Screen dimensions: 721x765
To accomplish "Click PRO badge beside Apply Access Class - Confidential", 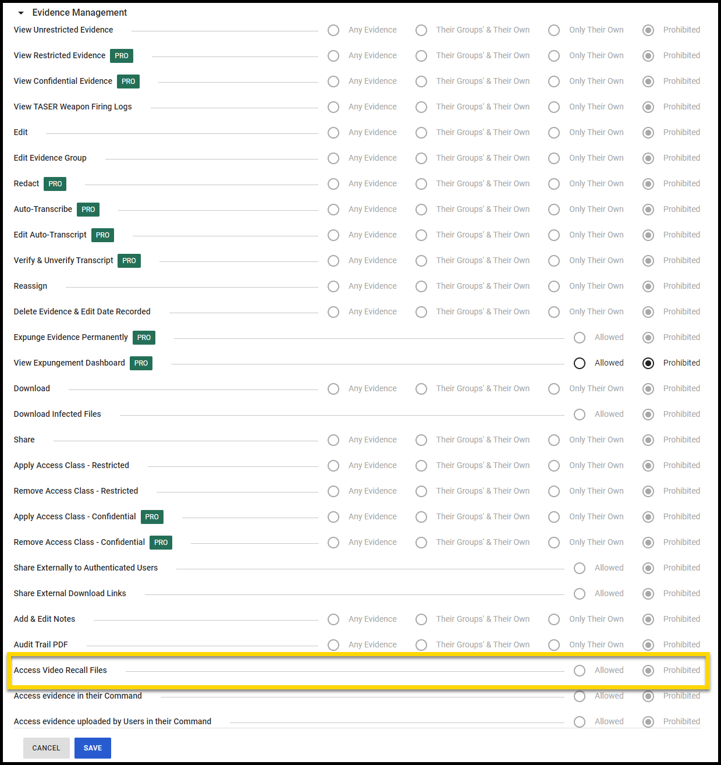I will pos(152,517).
